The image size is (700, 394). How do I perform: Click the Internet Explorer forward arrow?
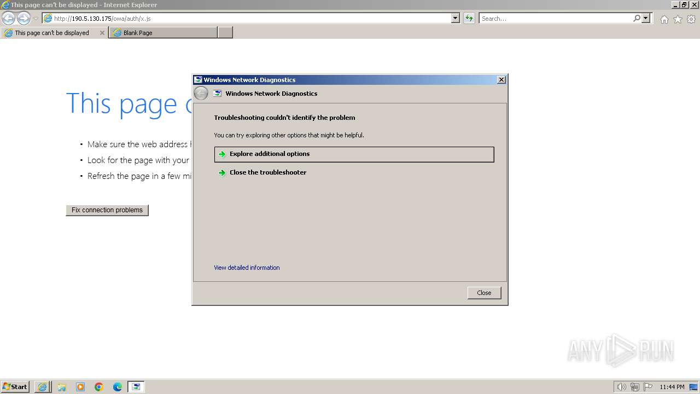(x=24, y=19)
